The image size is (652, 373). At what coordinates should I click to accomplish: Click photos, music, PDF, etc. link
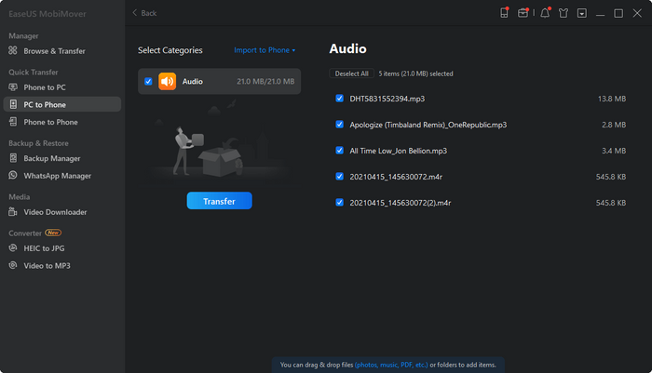pos(391,365)
